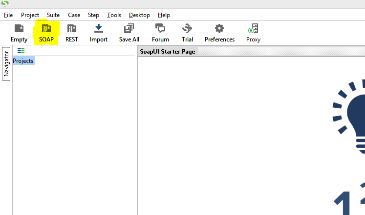Click the SoapUI logo in title bar
This screenshot has height=215, width=365.
5,3
